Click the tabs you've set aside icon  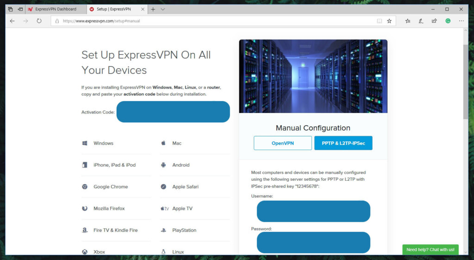click(10, 9)
